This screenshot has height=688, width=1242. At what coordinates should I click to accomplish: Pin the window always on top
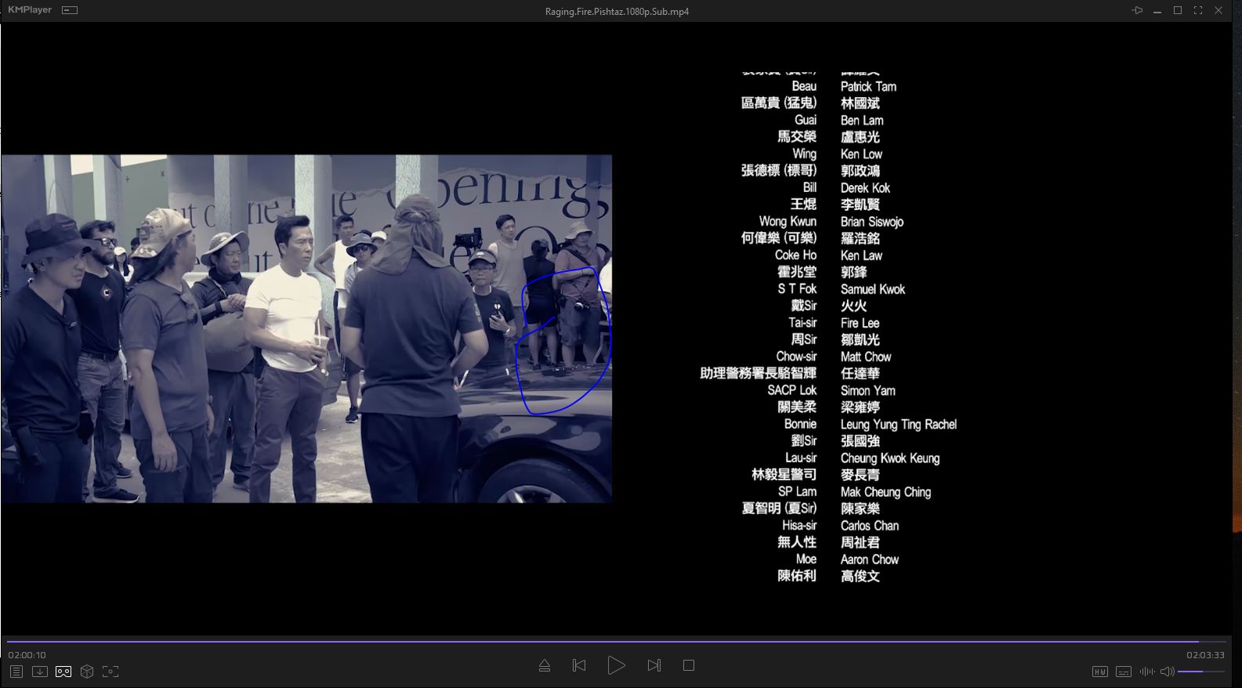pos(1137,10)
